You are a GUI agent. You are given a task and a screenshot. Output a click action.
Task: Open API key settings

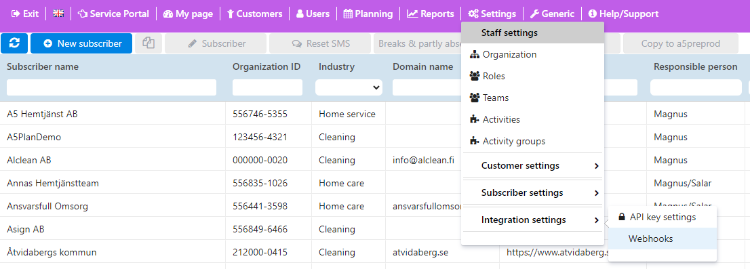pyautogui.click(x=663, y=217)
